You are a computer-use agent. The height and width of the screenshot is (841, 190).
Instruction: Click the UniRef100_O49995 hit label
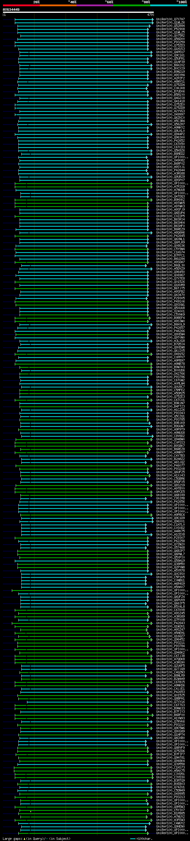(170, 794)
